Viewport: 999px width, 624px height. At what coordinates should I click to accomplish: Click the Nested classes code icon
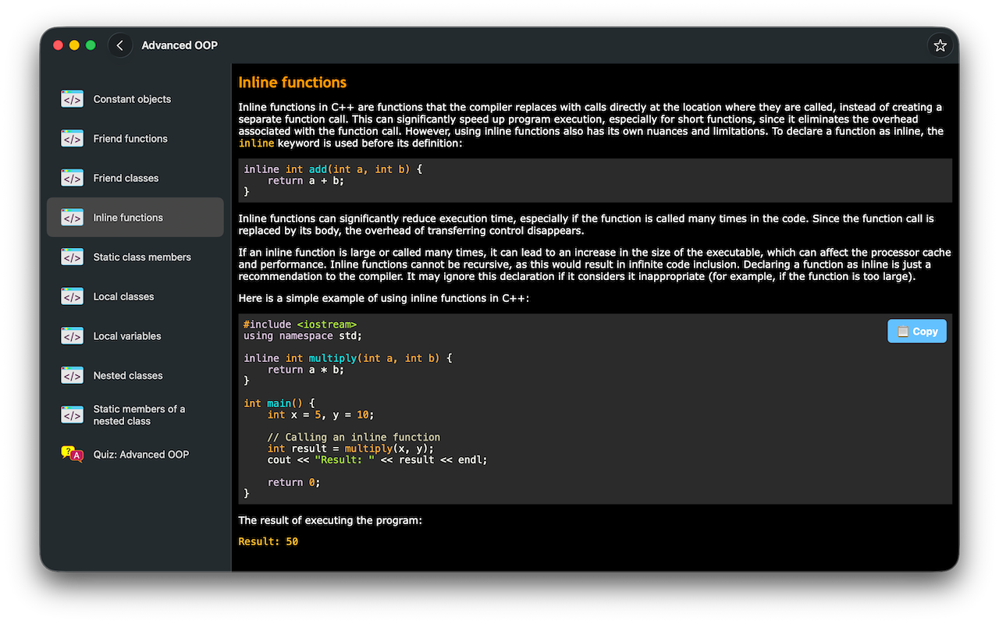[x=72, y=375]
